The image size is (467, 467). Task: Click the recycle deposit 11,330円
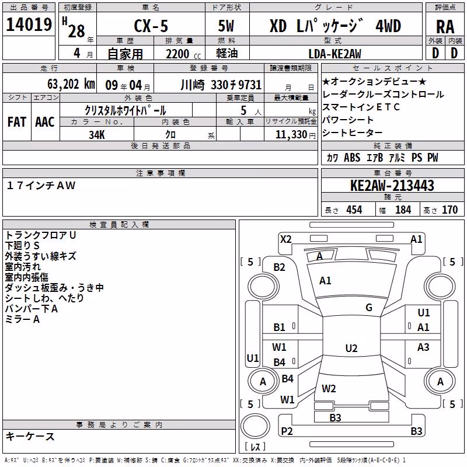295,135
